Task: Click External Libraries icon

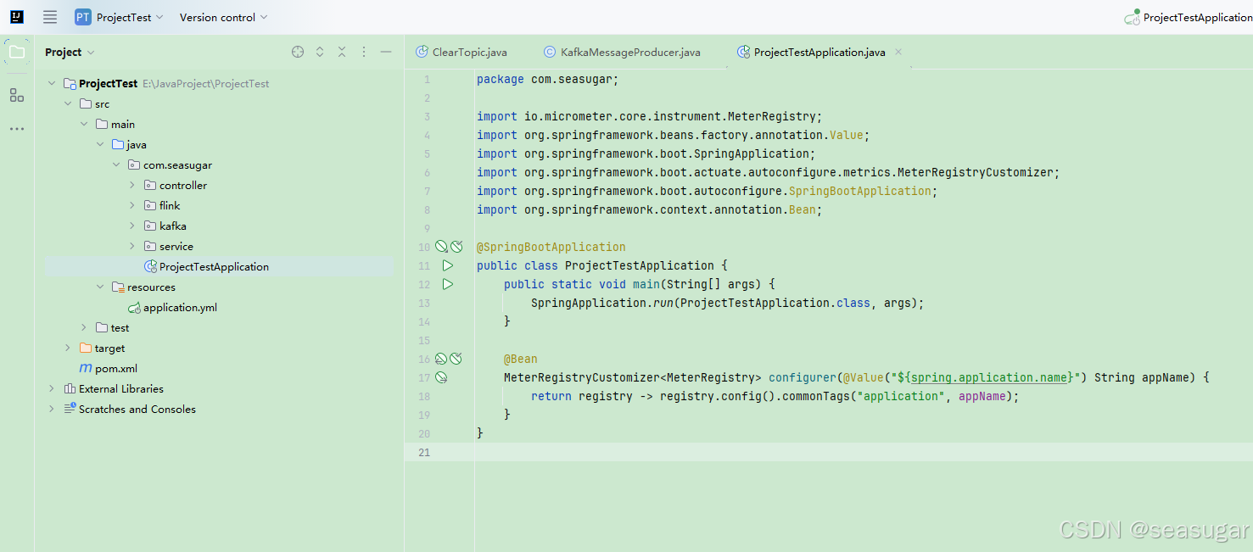Action: 70,389
